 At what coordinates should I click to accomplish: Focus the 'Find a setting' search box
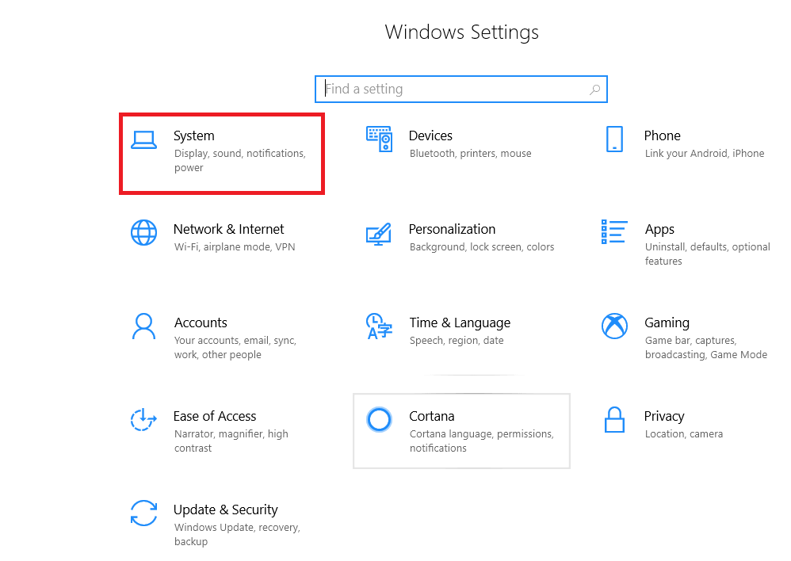pyautogui.click(x=452, y=90)
